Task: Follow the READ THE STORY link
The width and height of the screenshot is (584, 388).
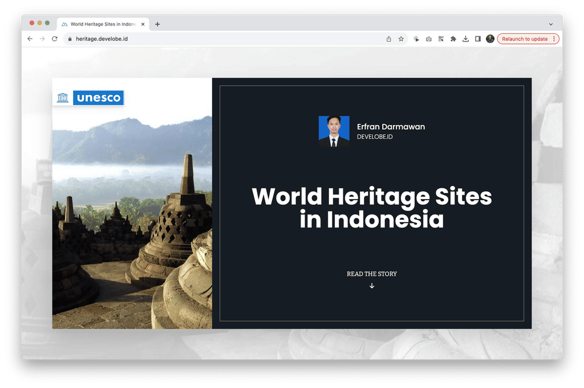Action: 371,274
